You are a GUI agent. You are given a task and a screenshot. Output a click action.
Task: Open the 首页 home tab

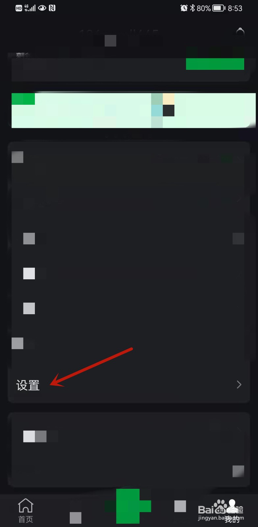[26, 510]
